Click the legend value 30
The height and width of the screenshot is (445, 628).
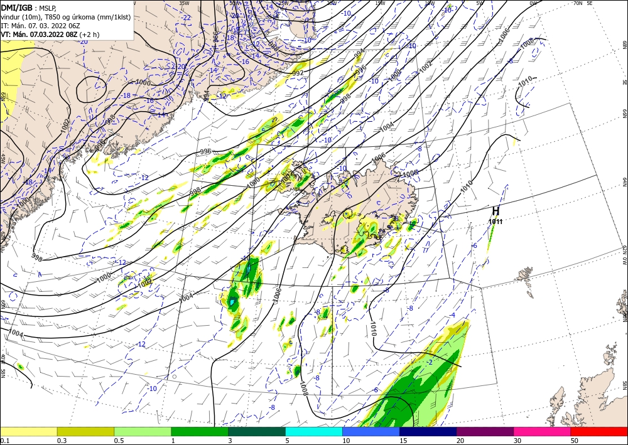coord(518,441)
